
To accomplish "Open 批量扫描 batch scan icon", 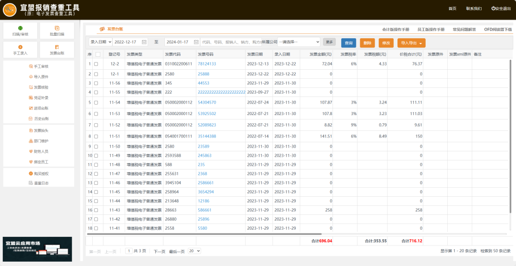I will click(x=57, y=28).
